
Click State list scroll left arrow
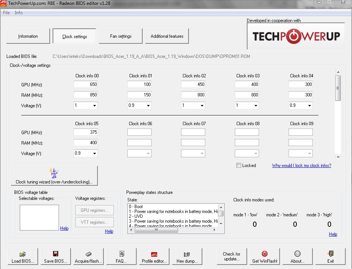pos(131,230)
